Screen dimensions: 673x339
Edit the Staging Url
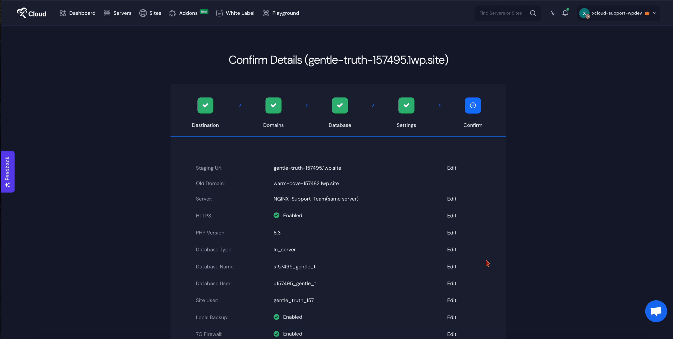[x=451, y=168]
